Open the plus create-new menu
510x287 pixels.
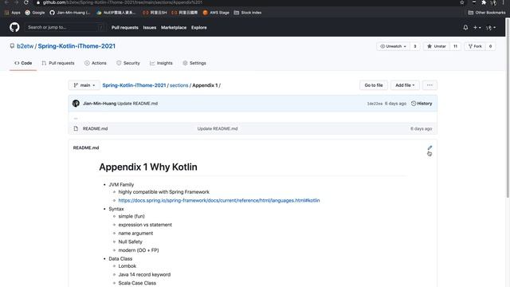coord(477,28)
